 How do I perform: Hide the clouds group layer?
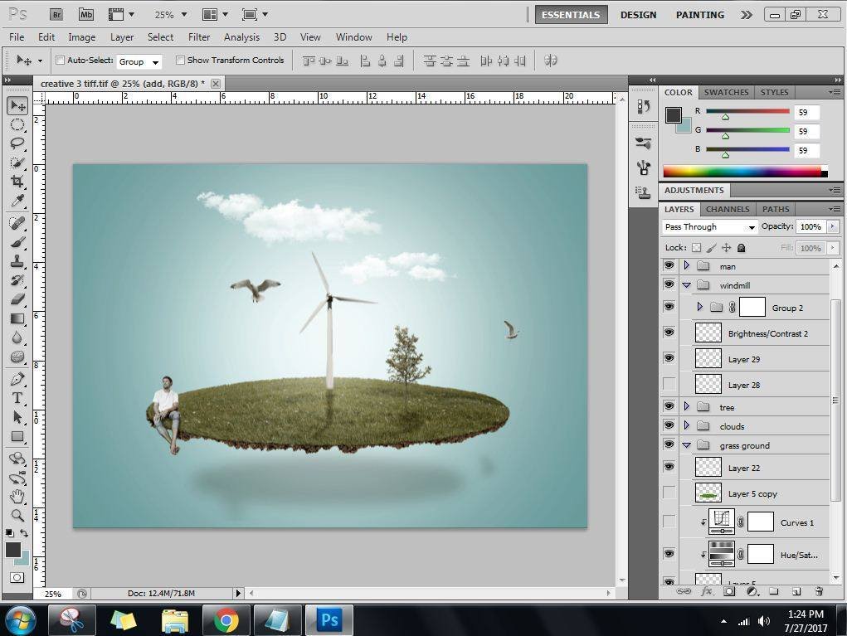669,425
